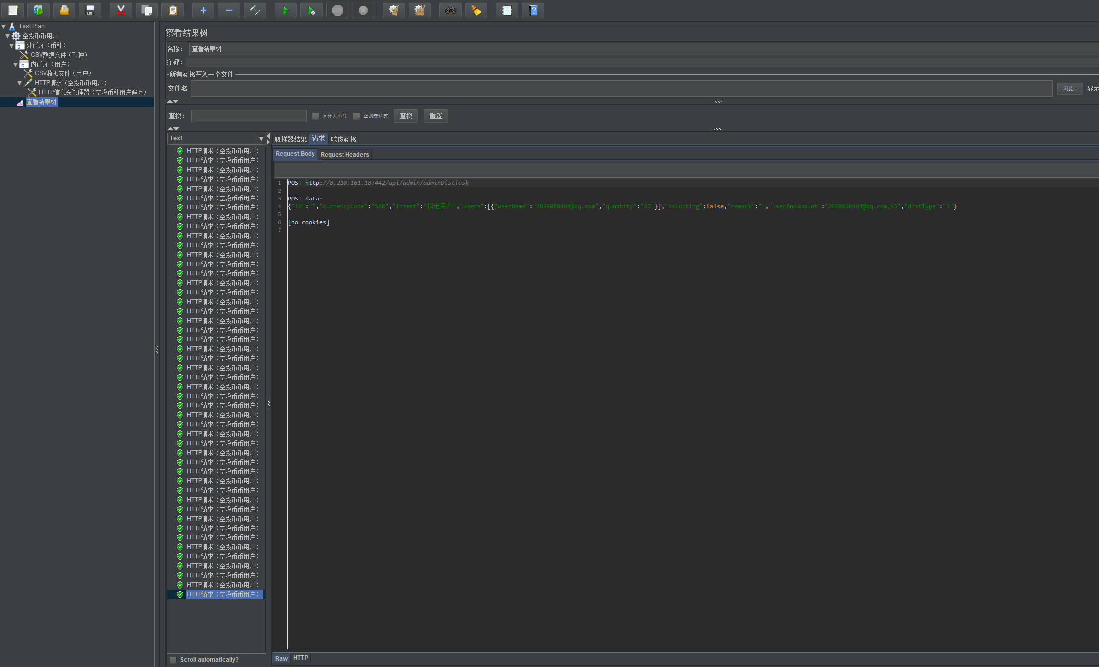Select the HTTP bottom tab
The width and height of the screenshot is (1099, 667).
click(x=301, y=658)
